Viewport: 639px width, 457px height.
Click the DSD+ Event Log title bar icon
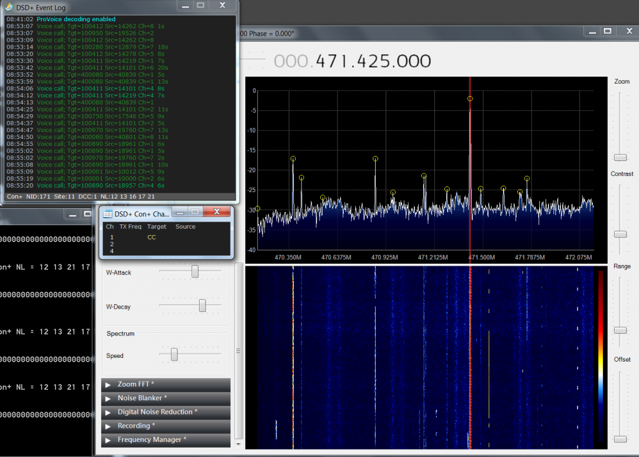(x=9, y=7)
